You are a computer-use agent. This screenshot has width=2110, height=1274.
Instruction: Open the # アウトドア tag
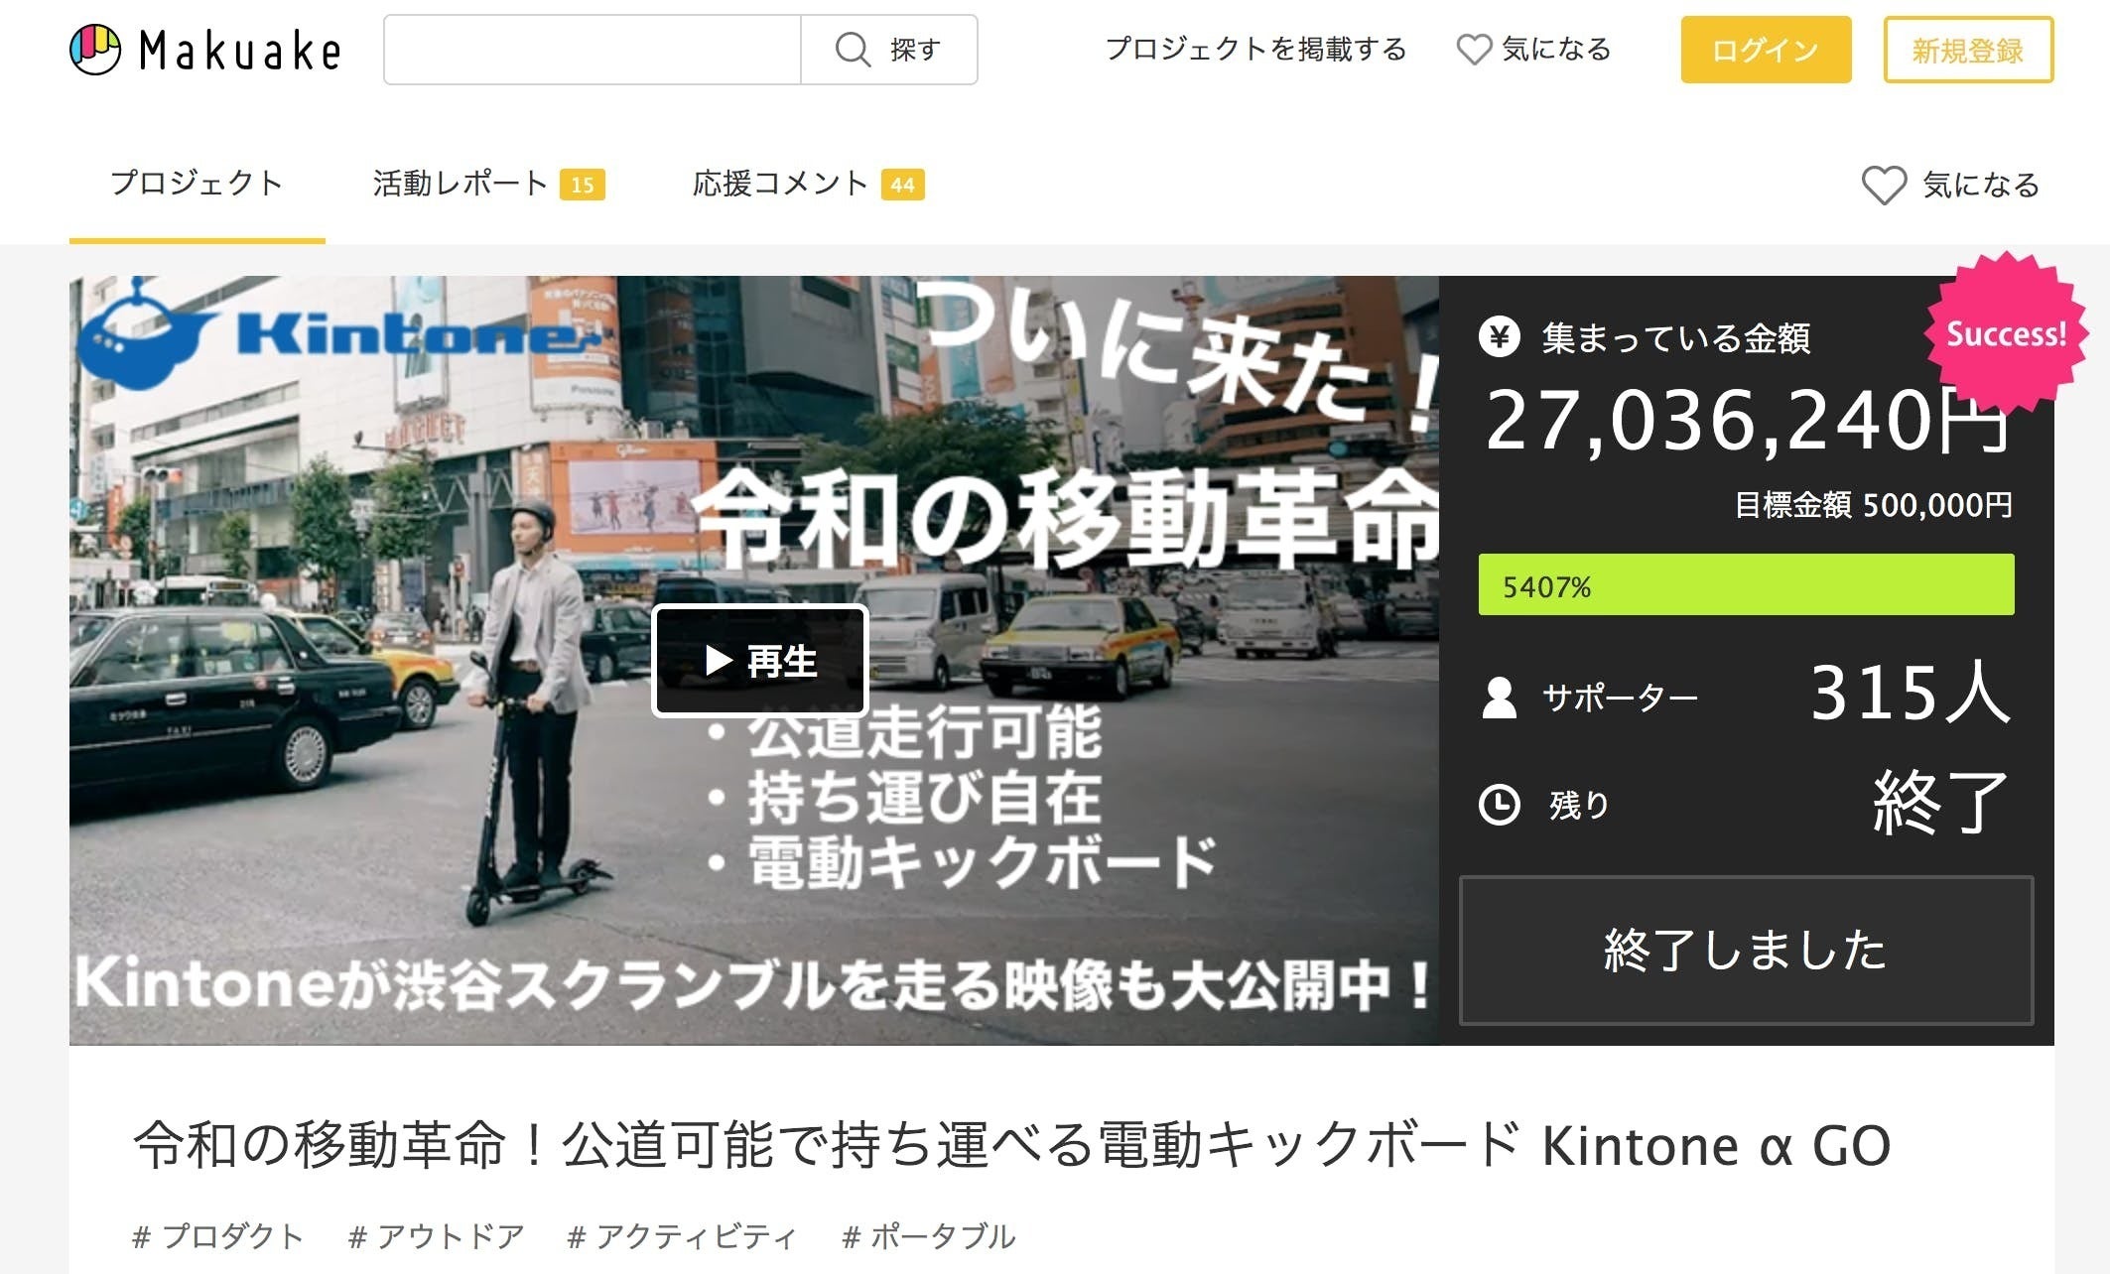(437, 1236)
